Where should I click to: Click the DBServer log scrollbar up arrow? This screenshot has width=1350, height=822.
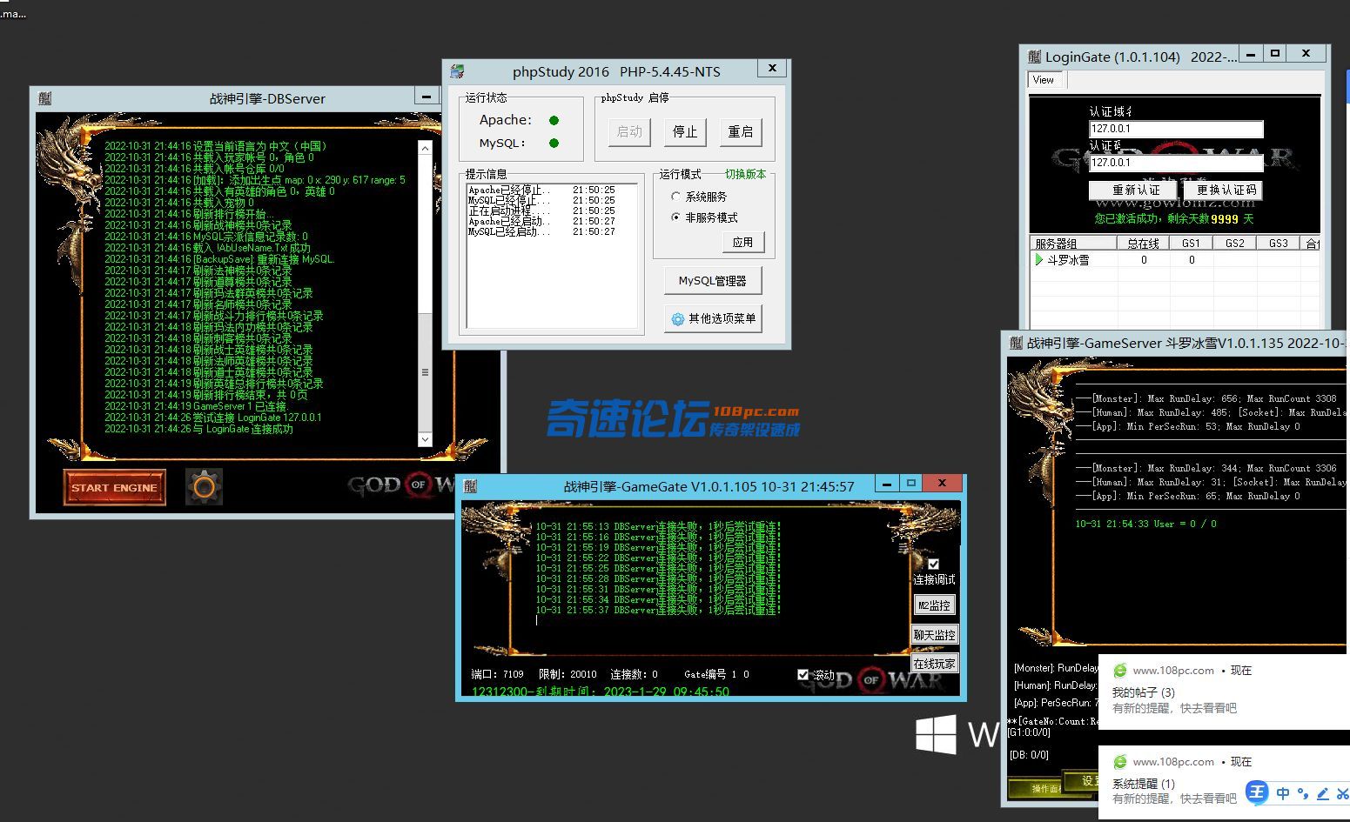[x=425, y=149]
